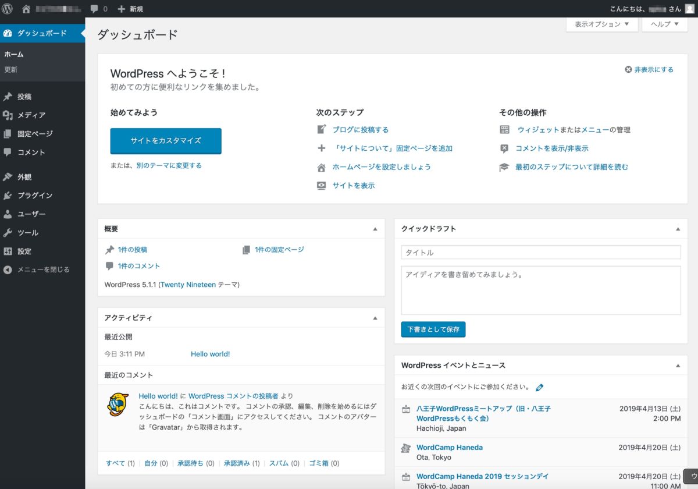Click the 1件のコメント link
Viewport: 698px width, 489px height.
pos(139,266)
